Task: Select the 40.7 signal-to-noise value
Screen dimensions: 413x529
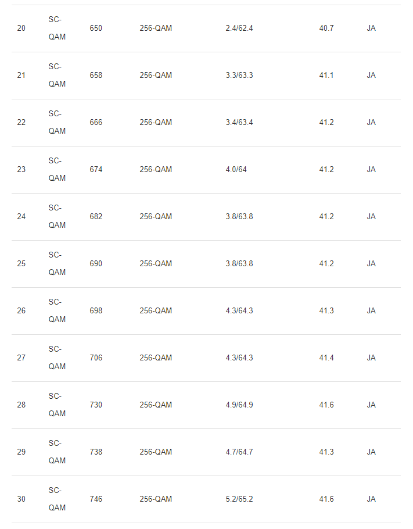Action: click(x=326, y=28)
